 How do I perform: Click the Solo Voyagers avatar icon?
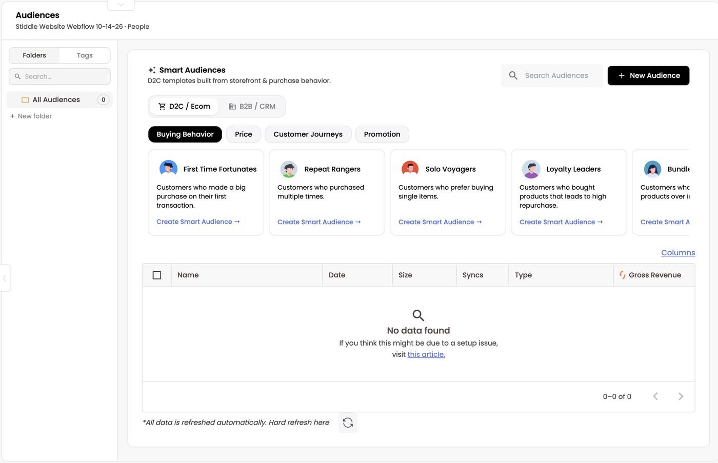pos(410,169)
